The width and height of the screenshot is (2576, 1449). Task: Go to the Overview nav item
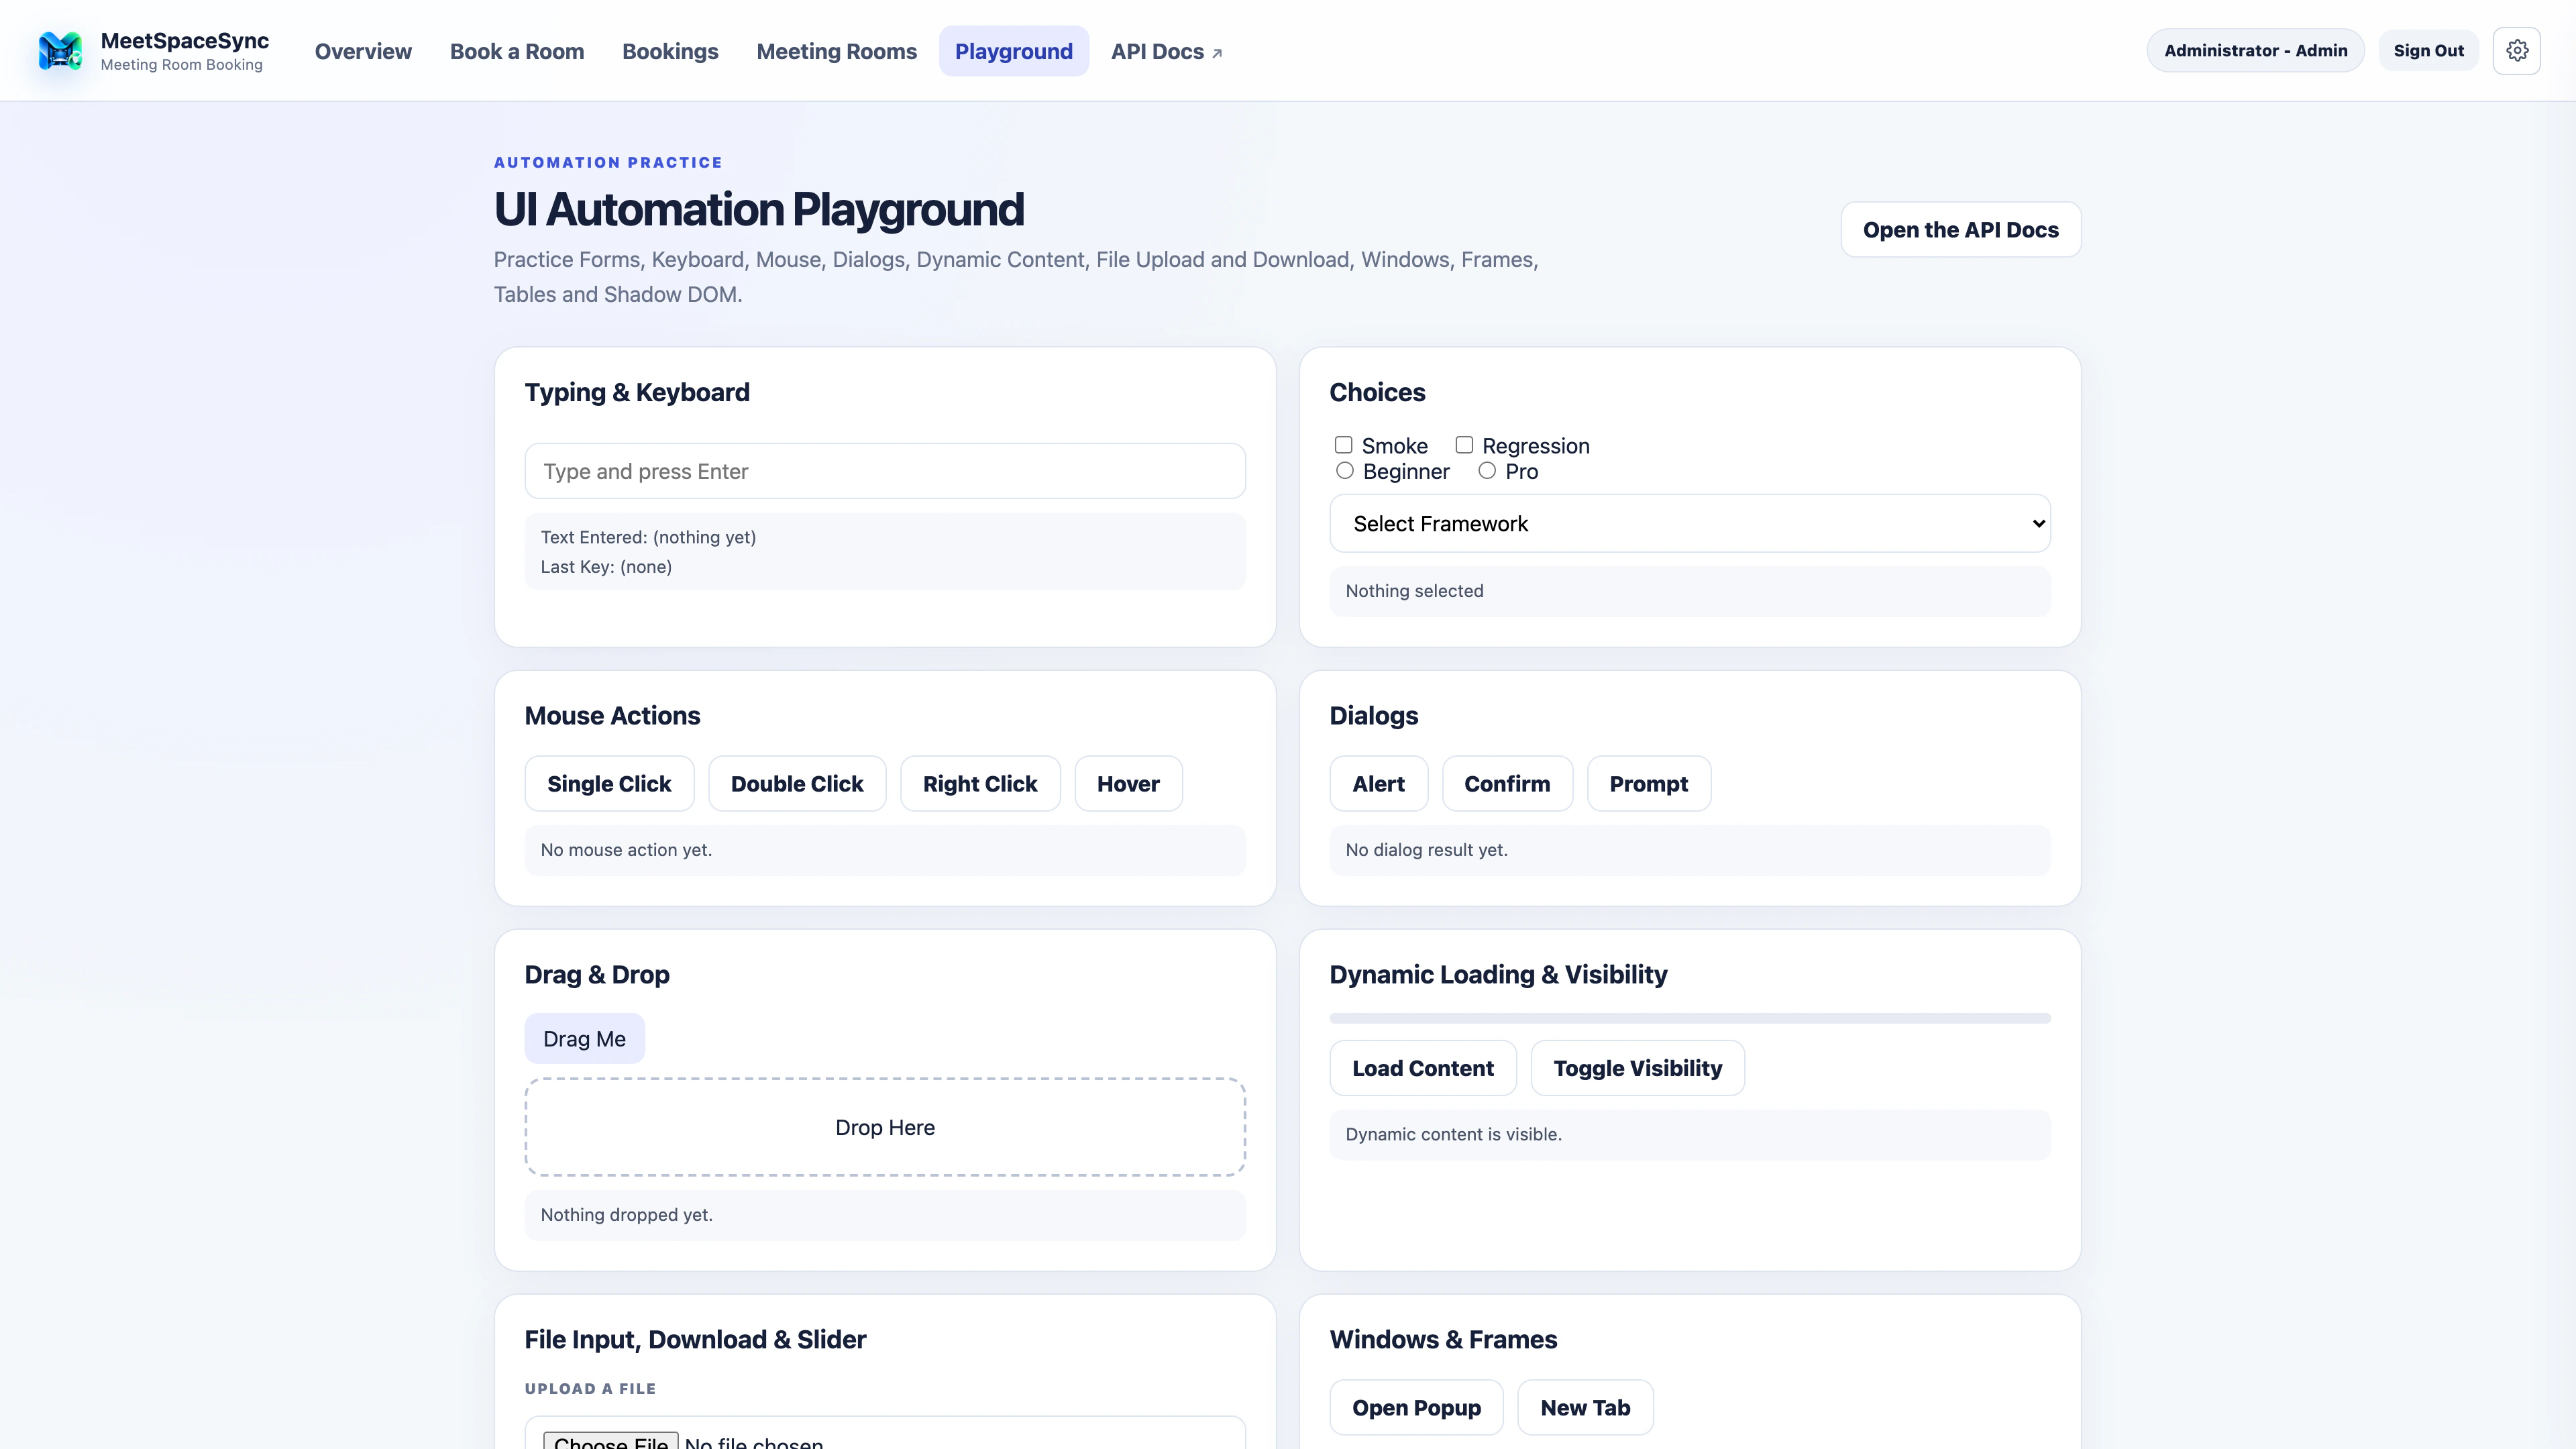[x=363, y=51]
